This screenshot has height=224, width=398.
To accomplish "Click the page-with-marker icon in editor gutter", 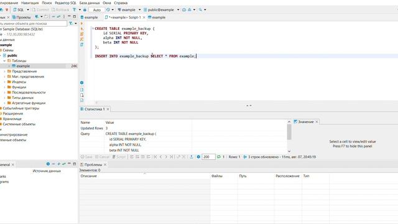I will (x=81, y=95).
